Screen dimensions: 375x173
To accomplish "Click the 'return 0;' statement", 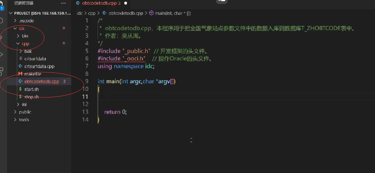I will click(x=116, y=112).
